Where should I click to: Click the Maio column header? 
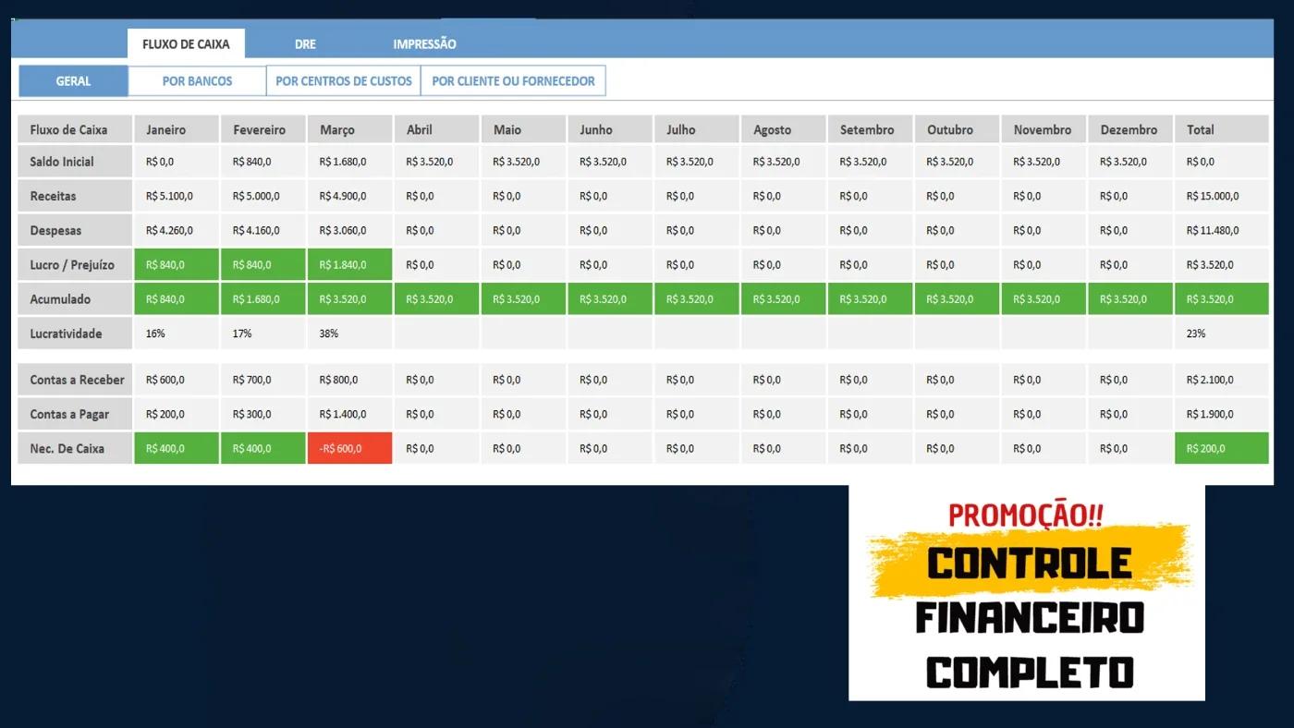[523, 129]
